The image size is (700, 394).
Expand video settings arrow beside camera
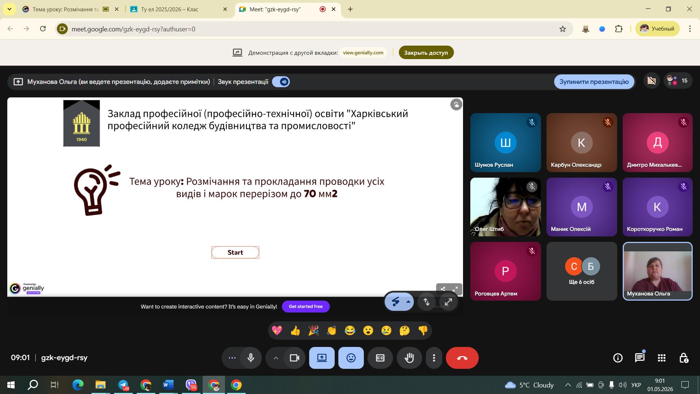point(276,358)
